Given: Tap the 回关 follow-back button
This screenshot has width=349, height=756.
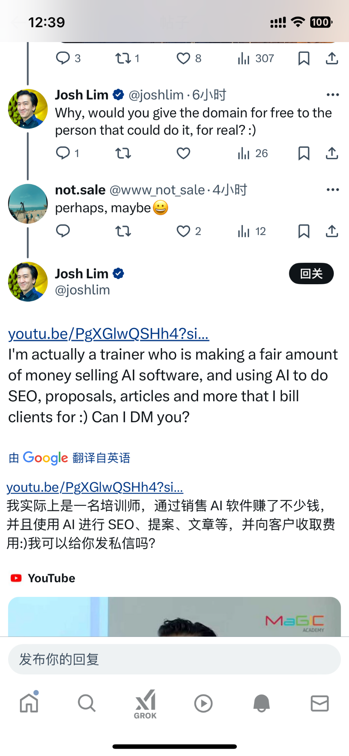Looking at the screenshot, I should [311, 274].
